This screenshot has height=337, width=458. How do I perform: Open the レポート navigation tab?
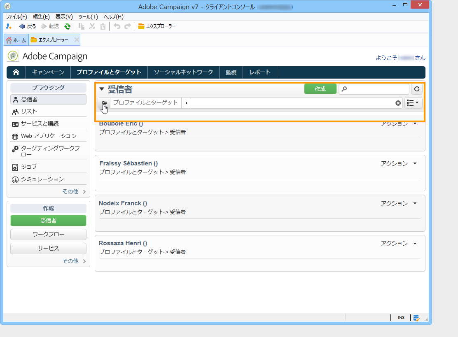click(x=260, y=72)
